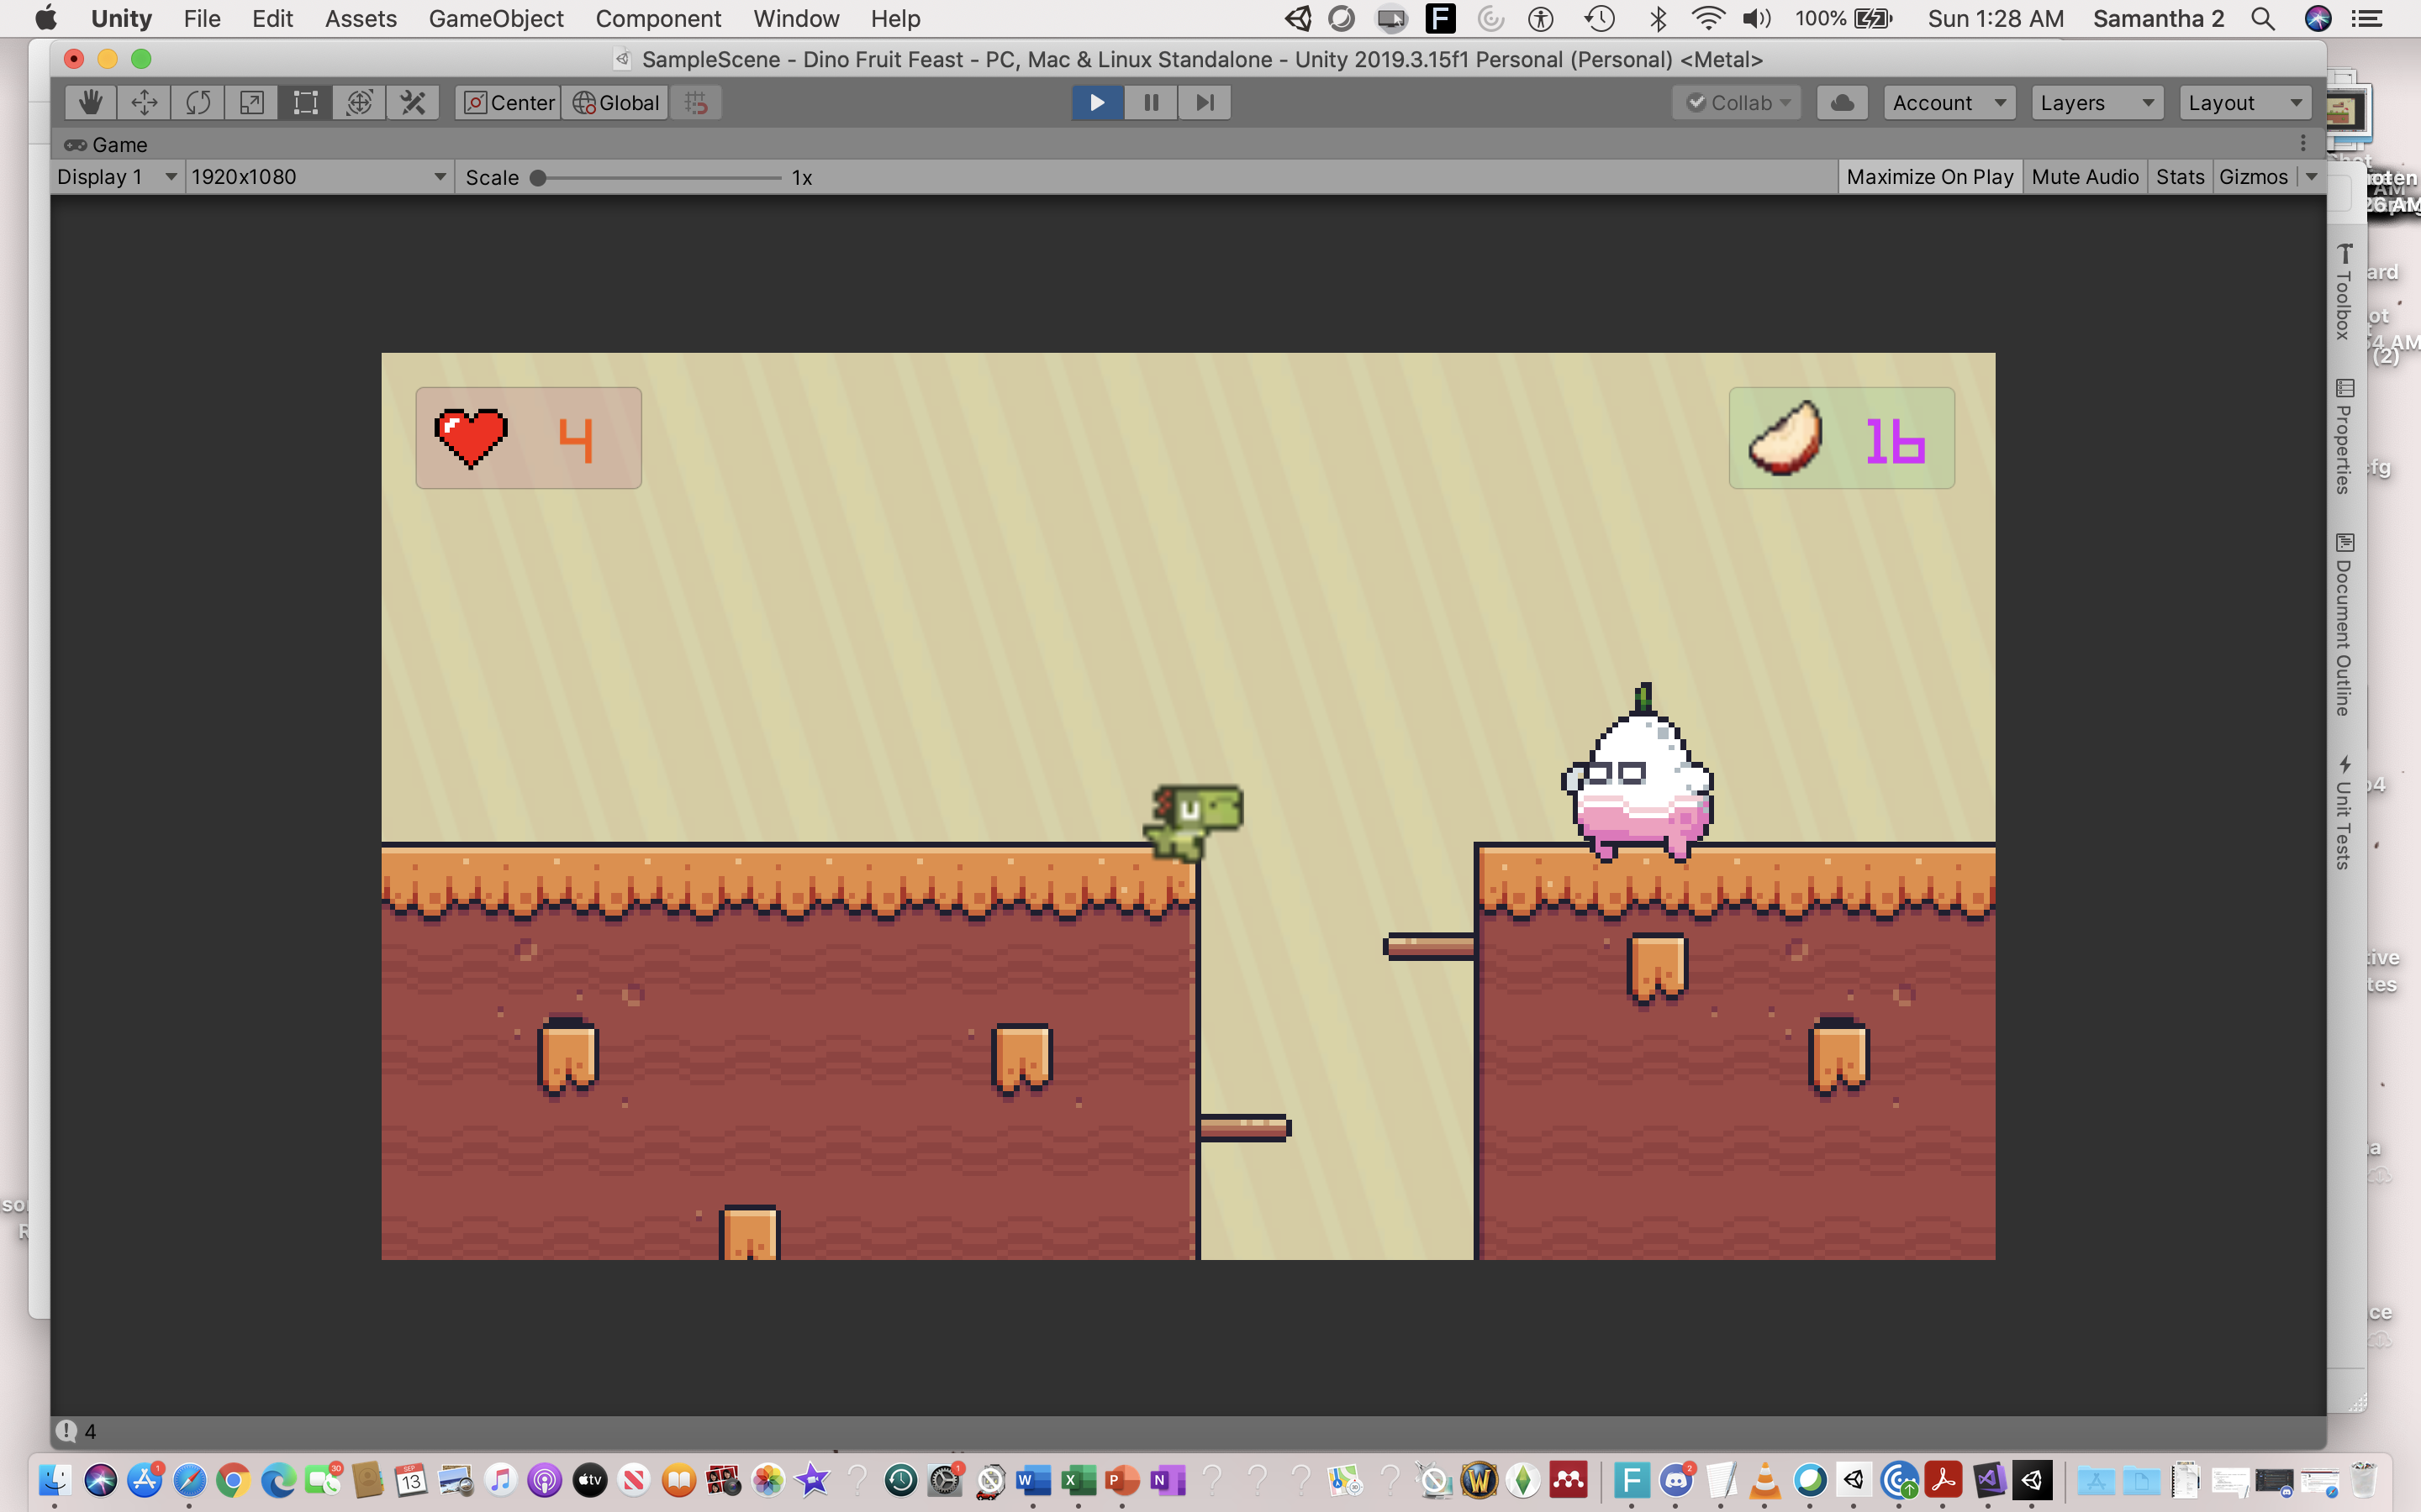Screen dimensions: 2421x1512
Task: Open custom editor tools icon
Action: point(414,103)
